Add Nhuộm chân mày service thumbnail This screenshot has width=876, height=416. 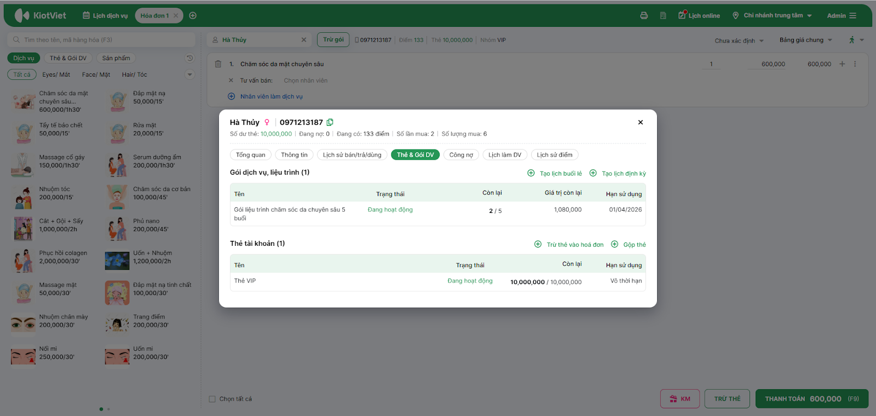click(x=24, y=324)
